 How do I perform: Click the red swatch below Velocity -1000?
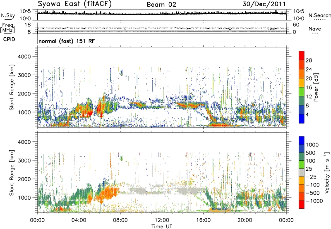point(302,205)
